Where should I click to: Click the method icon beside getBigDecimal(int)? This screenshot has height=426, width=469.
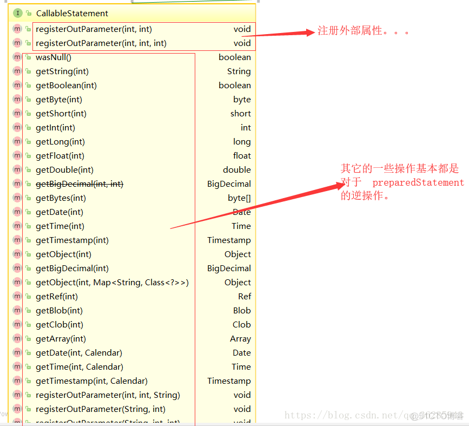coord(17,268)
